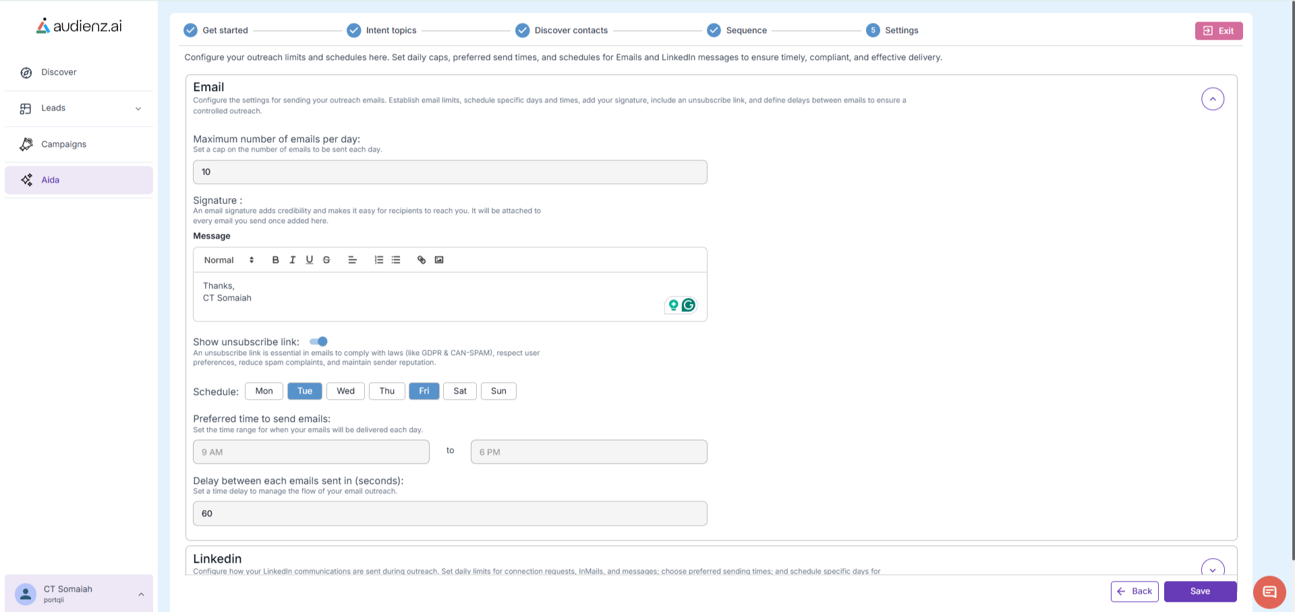Enable Sun in the schedule
The width and height of the screenshot is (1295, 612).
coord(498,391)
